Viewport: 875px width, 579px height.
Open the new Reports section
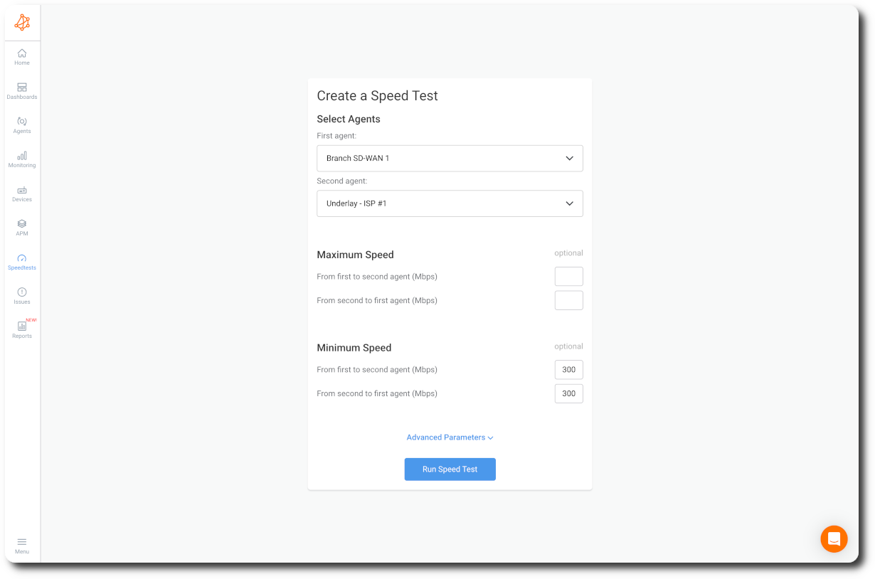pyautogui.click(x=22, y=329)
